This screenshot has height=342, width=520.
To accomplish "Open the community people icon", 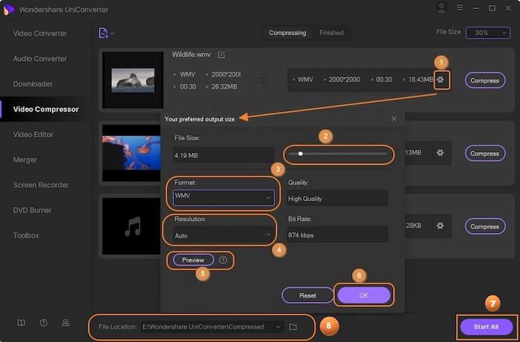I will pos(65,323).
